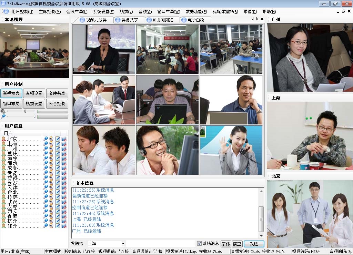The width and height of the screenshot is (353, 255).
Task: Click the left arrow to scroll video tabs
Action: click(x=253, y=19)
